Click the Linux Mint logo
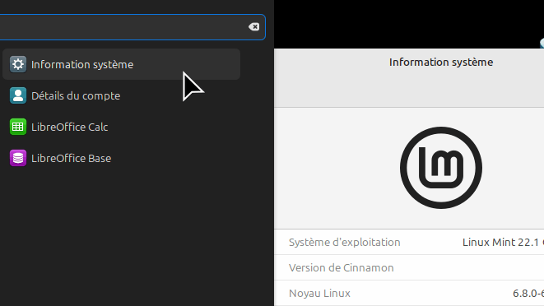Image resolution: width=544 pixels, height=306 pixels. (x=441, y=168)
